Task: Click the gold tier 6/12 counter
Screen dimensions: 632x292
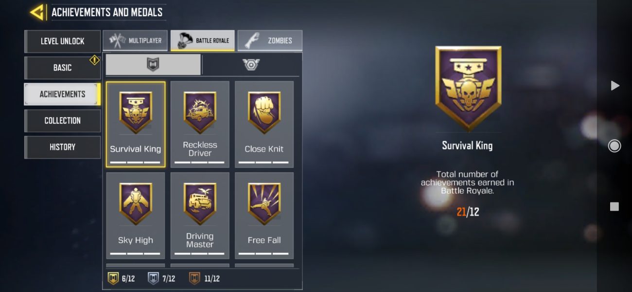Action: (121, 278)
